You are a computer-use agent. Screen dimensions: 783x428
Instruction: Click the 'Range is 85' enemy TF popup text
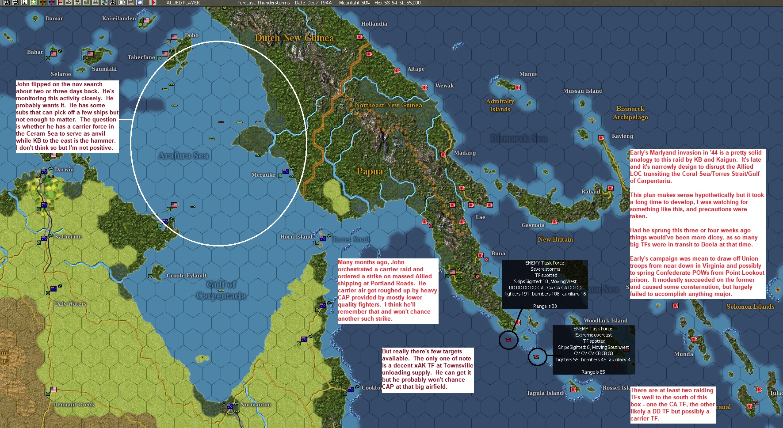pos(593,372)
